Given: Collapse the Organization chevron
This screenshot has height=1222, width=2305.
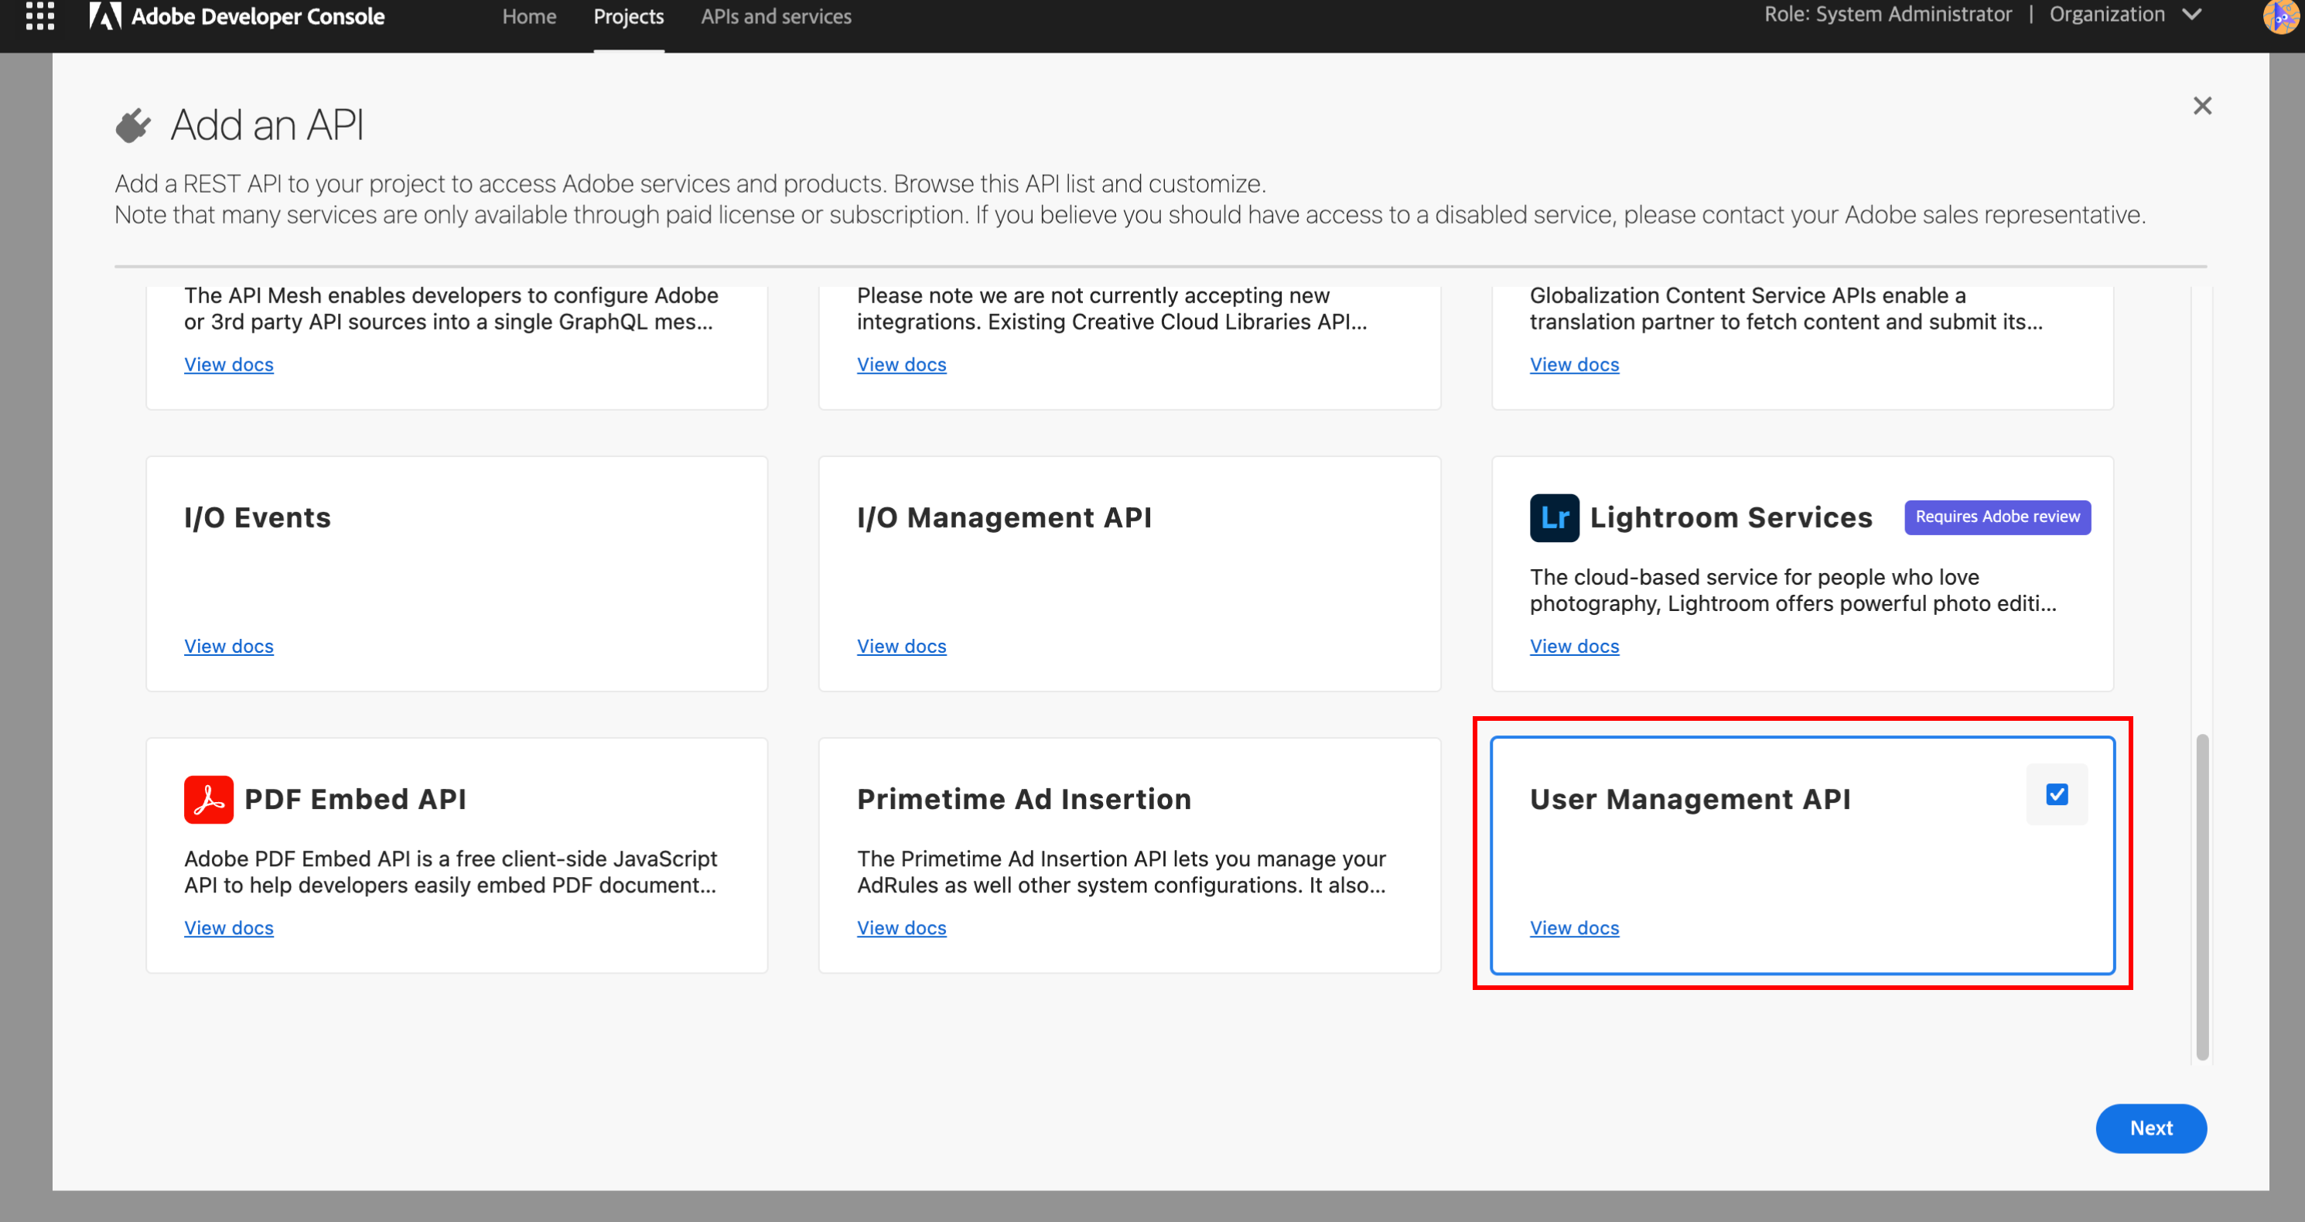Looking at the screenshot, I should click(2191, 15).
